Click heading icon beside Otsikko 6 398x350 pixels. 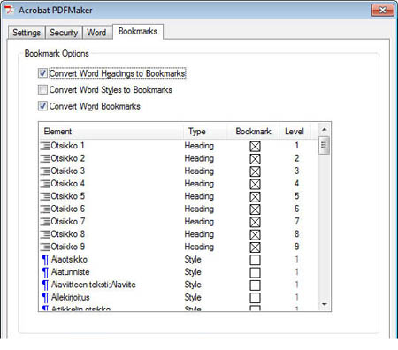coord(45,209)
